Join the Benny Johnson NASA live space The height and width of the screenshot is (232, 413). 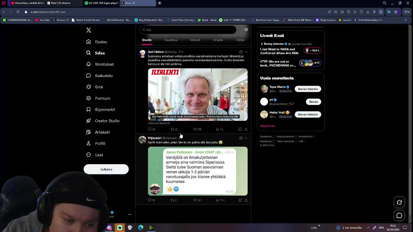(290, 49)
